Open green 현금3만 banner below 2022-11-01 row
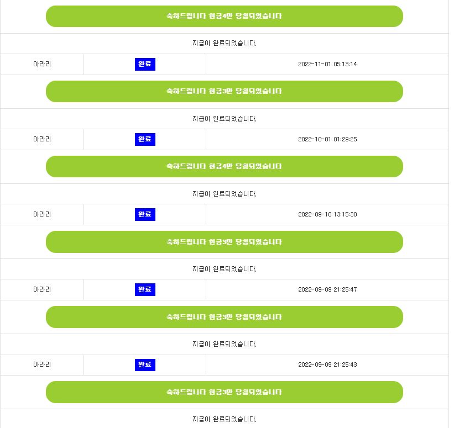Image resolution: width=454 pixels, height=428 pixels. [225, 91]
